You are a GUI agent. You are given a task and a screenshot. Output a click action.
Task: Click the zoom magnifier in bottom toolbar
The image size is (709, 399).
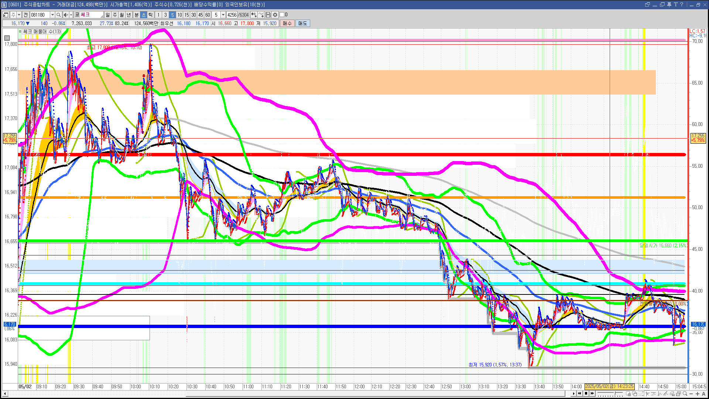point(685,393)
